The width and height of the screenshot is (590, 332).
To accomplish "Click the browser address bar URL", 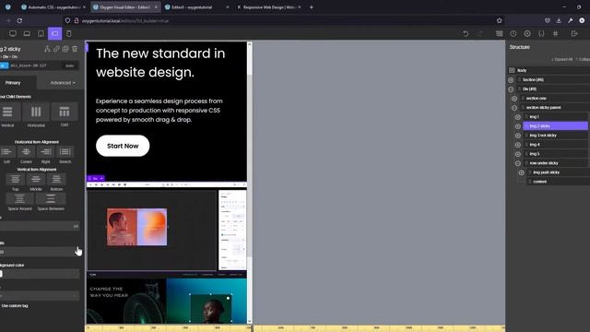I will [x=125, y=20].
